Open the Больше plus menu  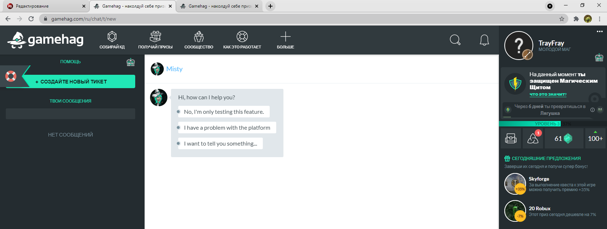click(286, 40)
